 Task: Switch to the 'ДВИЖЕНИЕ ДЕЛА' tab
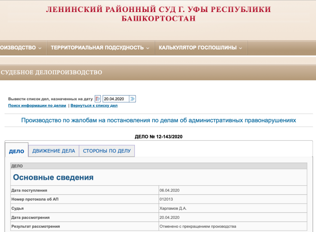click(x=54, y=151)
